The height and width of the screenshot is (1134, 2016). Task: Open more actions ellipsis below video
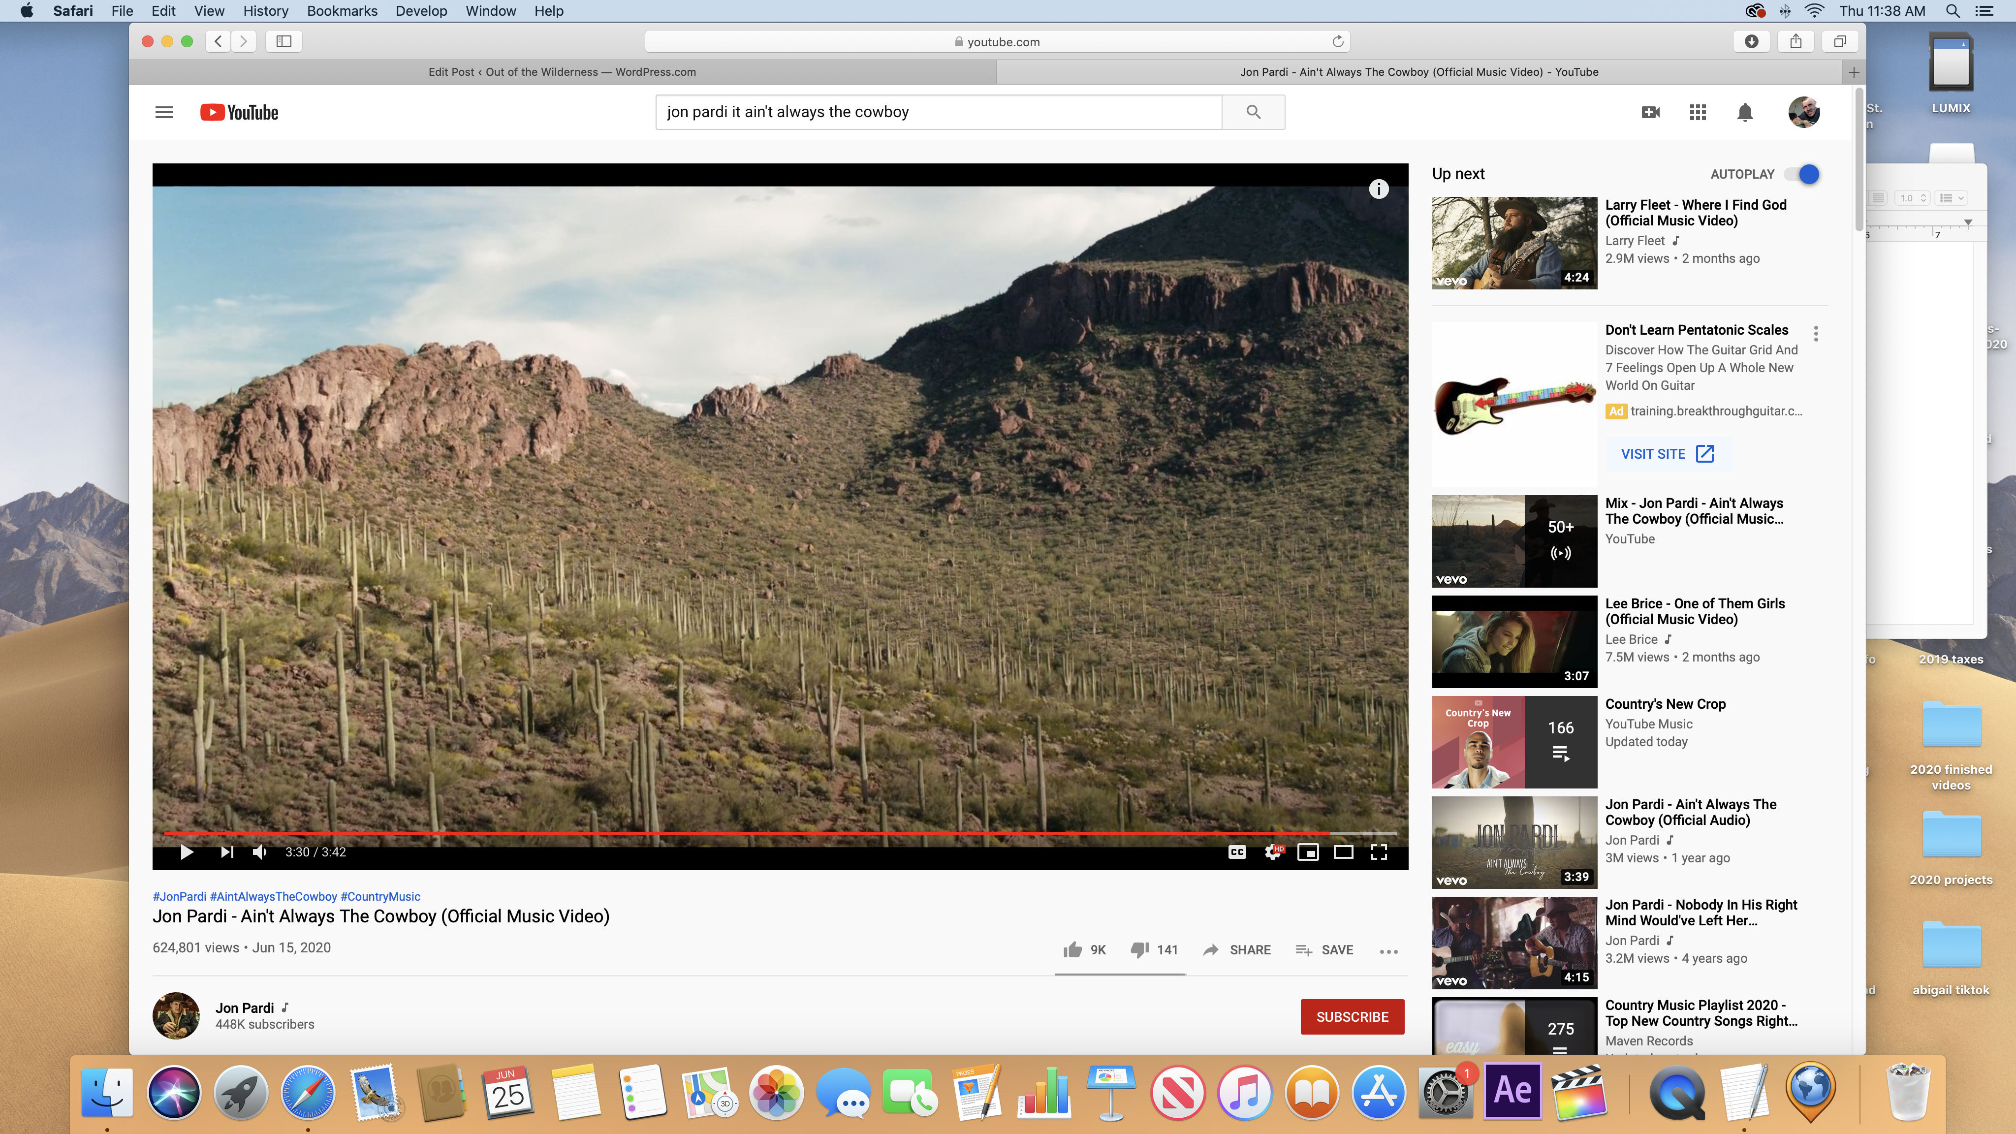pyautogui.click(x=1388, y=951)
